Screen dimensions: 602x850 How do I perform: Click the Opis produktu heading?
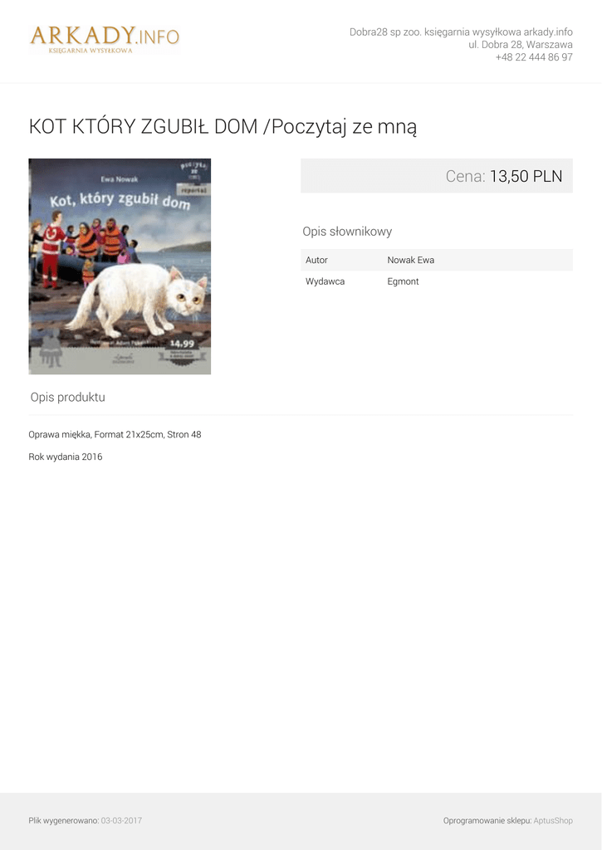tap(68, 398)
